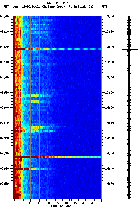Click the 13:10 UTC time label
The width and height of the screenshot is (140, 219).
[110, 32]
